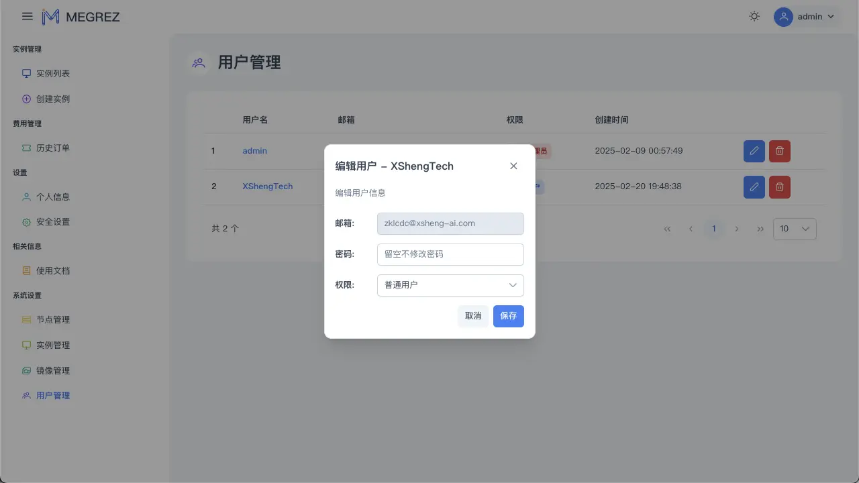Click the 取消 cancel button
The image size is (859, 483).
[473, 316]
